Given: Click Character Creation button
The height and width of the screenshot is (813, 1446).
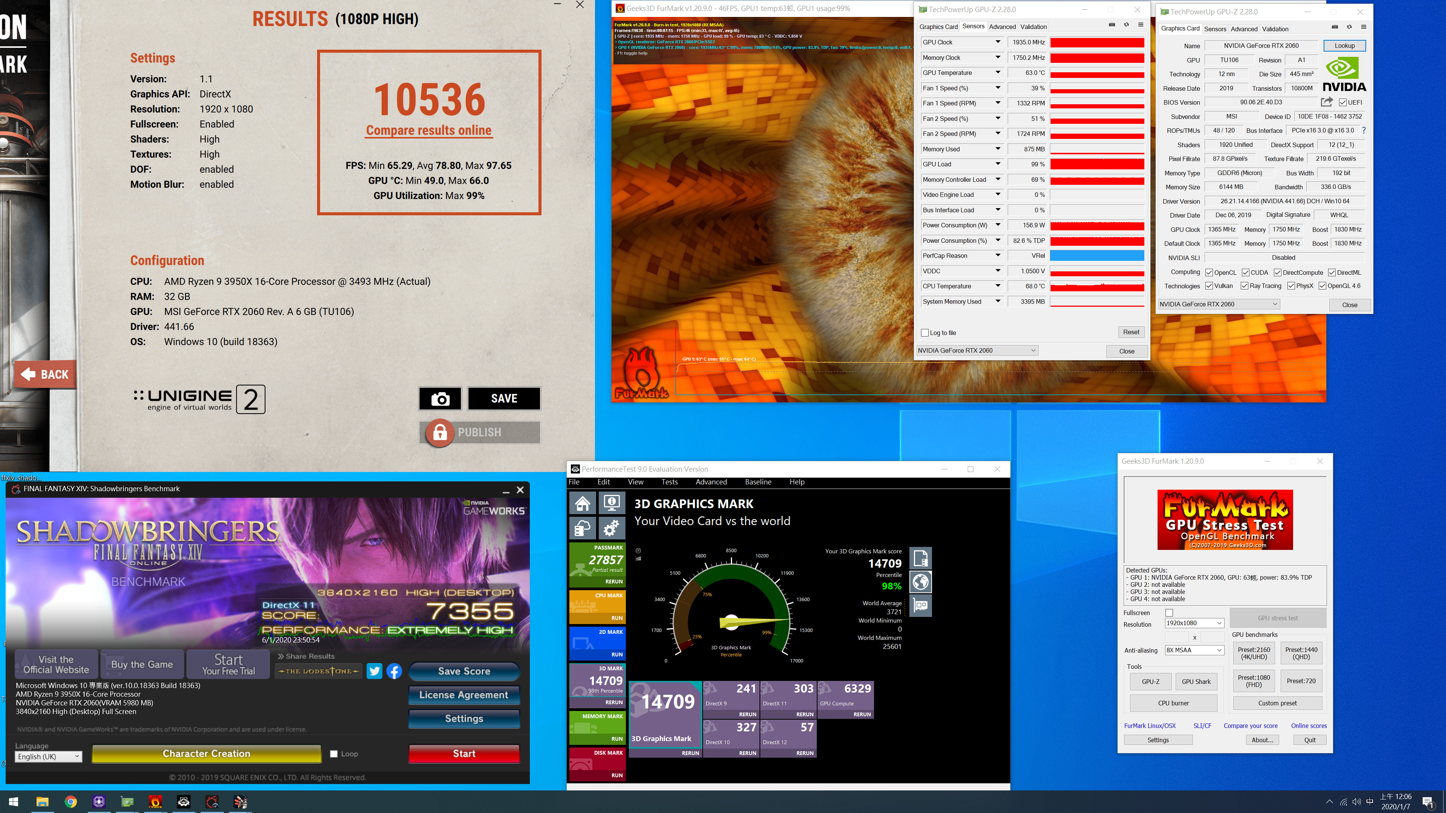Looking at the screenshot, I should point(207,754).
